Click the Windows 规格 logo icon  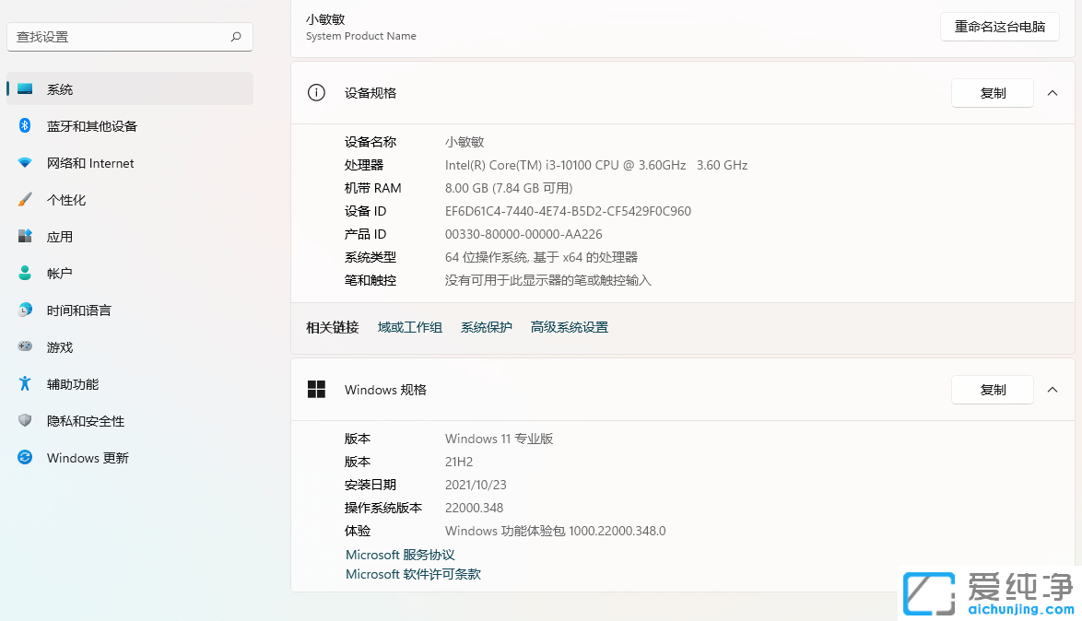click(316, 389)
